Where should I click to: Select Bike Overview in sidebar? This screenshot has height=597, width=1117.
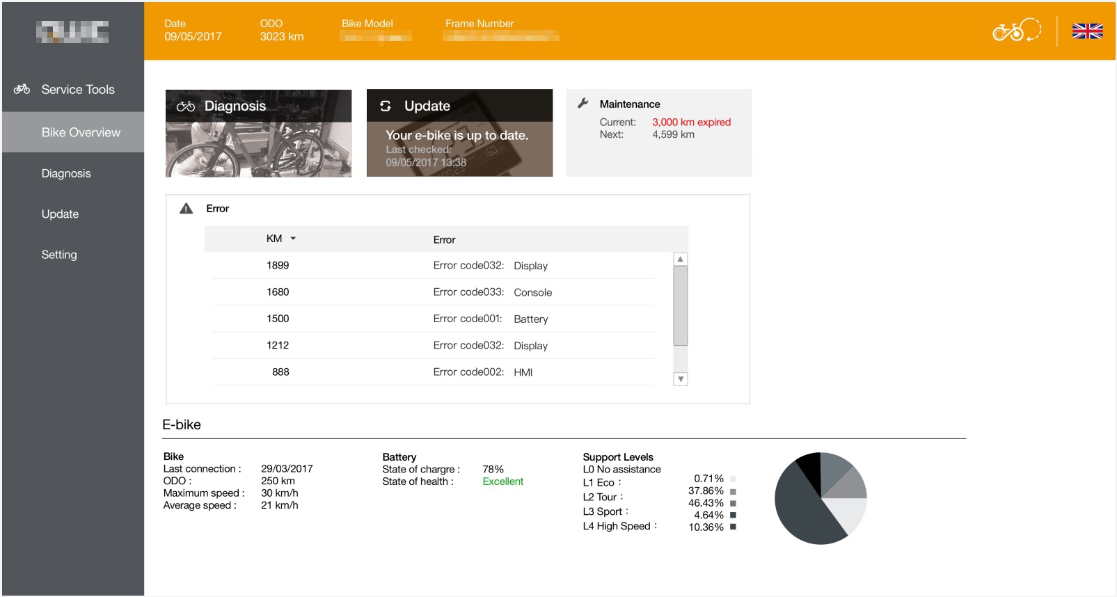point(80,132)
